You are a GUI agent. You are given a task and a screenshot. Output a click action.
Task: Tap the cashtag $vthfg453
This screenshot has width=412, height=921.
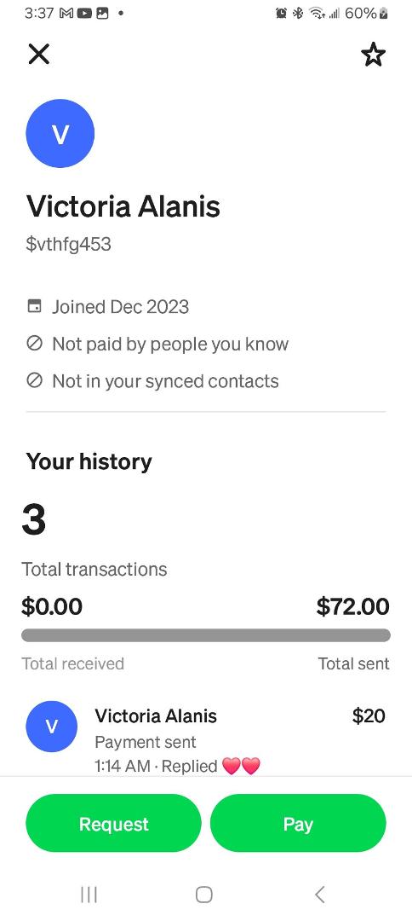tap(69, 244)
